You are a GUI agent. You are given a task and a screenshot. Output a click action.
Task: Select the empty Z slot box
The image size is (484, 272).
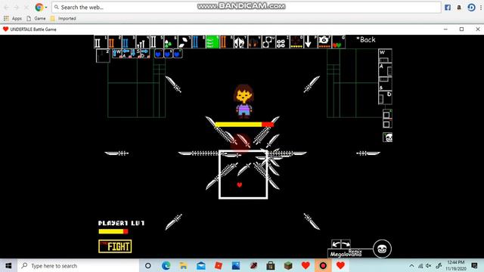pos(103,55)
